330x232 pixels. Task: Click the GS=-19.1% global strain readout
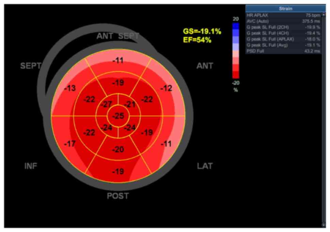coord(202,32)
